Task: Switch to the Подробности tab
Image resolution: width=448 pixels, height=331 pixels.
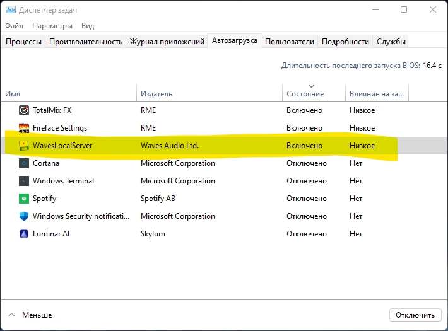Action: point(345,42)
